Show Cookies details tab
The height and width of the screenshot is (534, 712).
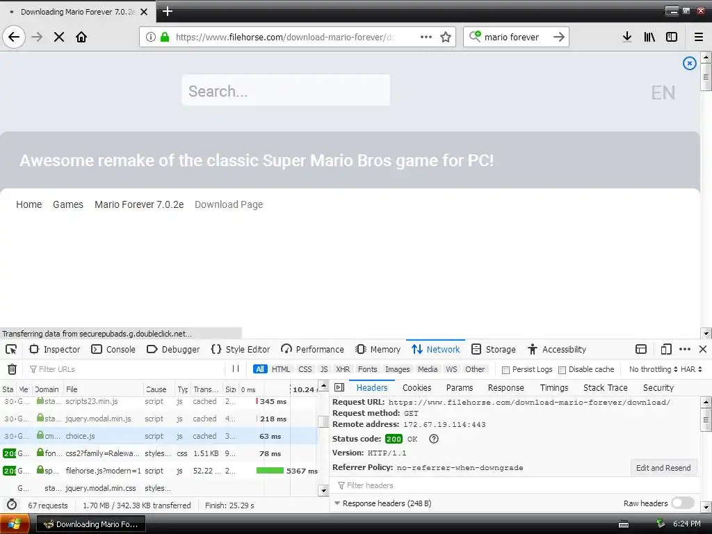click(416, 387)
